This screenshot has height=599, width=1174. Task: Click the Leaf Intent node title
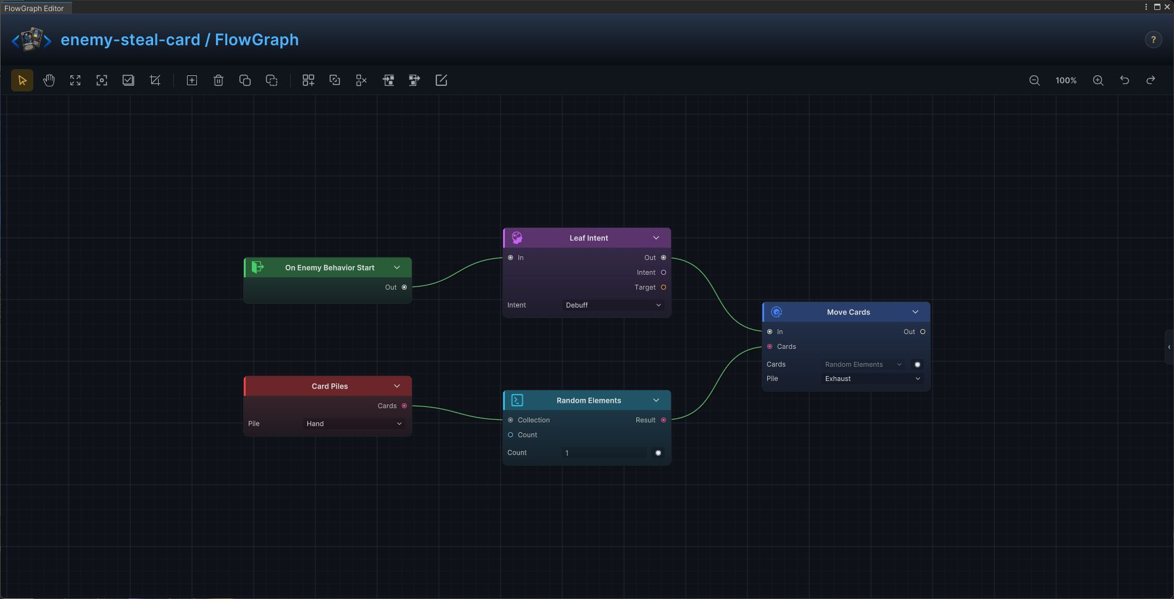(589, 238)
